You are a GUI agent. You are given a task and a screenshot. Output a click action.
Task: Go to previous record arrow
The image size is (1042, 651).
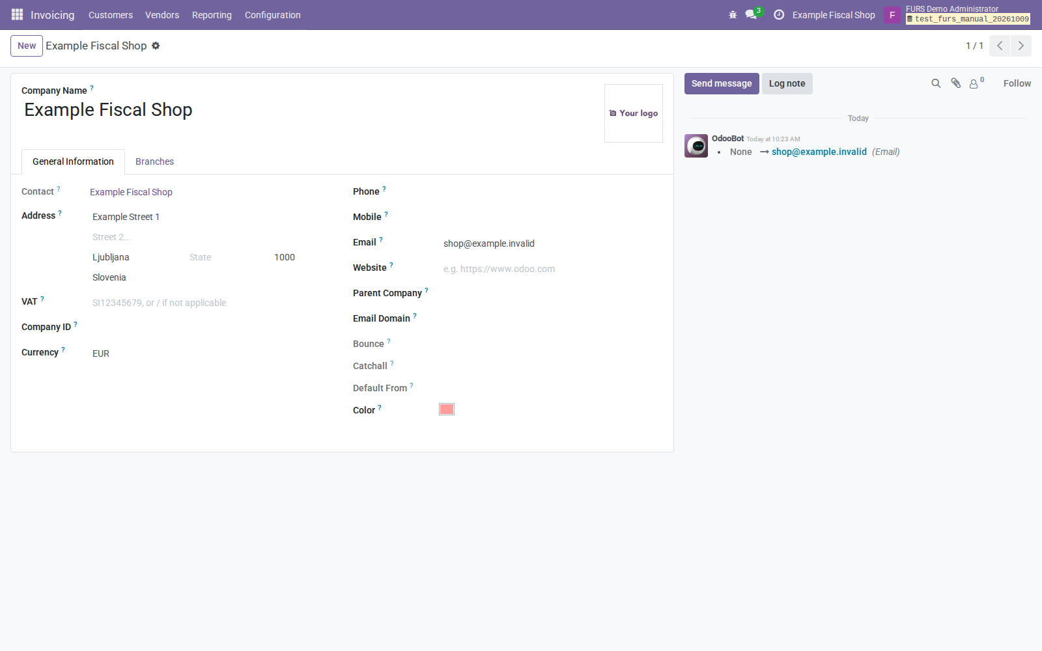[1000, 46]
